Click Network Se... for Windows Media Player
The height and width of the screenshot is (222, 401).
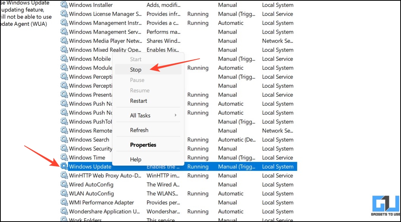tap(278, 41)
